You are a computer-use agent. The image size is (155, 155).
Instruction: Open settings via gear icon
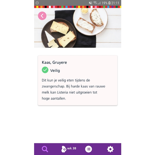110,149
